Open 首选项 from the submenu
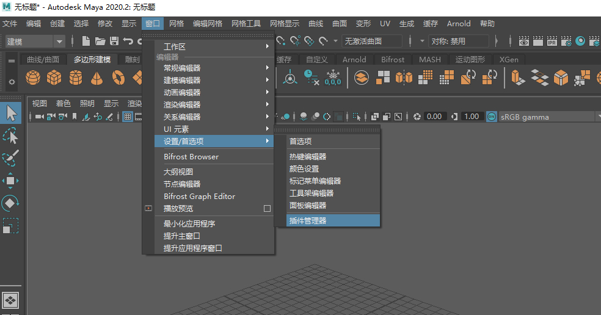The height and width of the screenshot is (315, 601). (333, 142)
